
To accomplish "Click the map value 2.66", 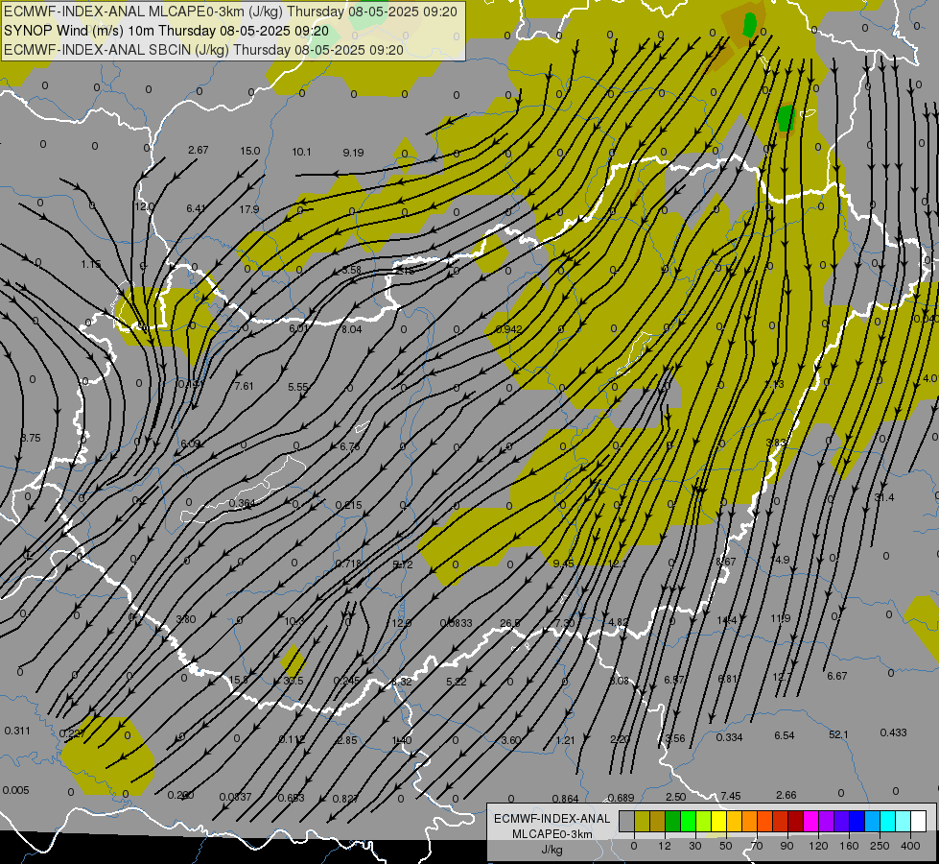I will click(x=786, y=795).
